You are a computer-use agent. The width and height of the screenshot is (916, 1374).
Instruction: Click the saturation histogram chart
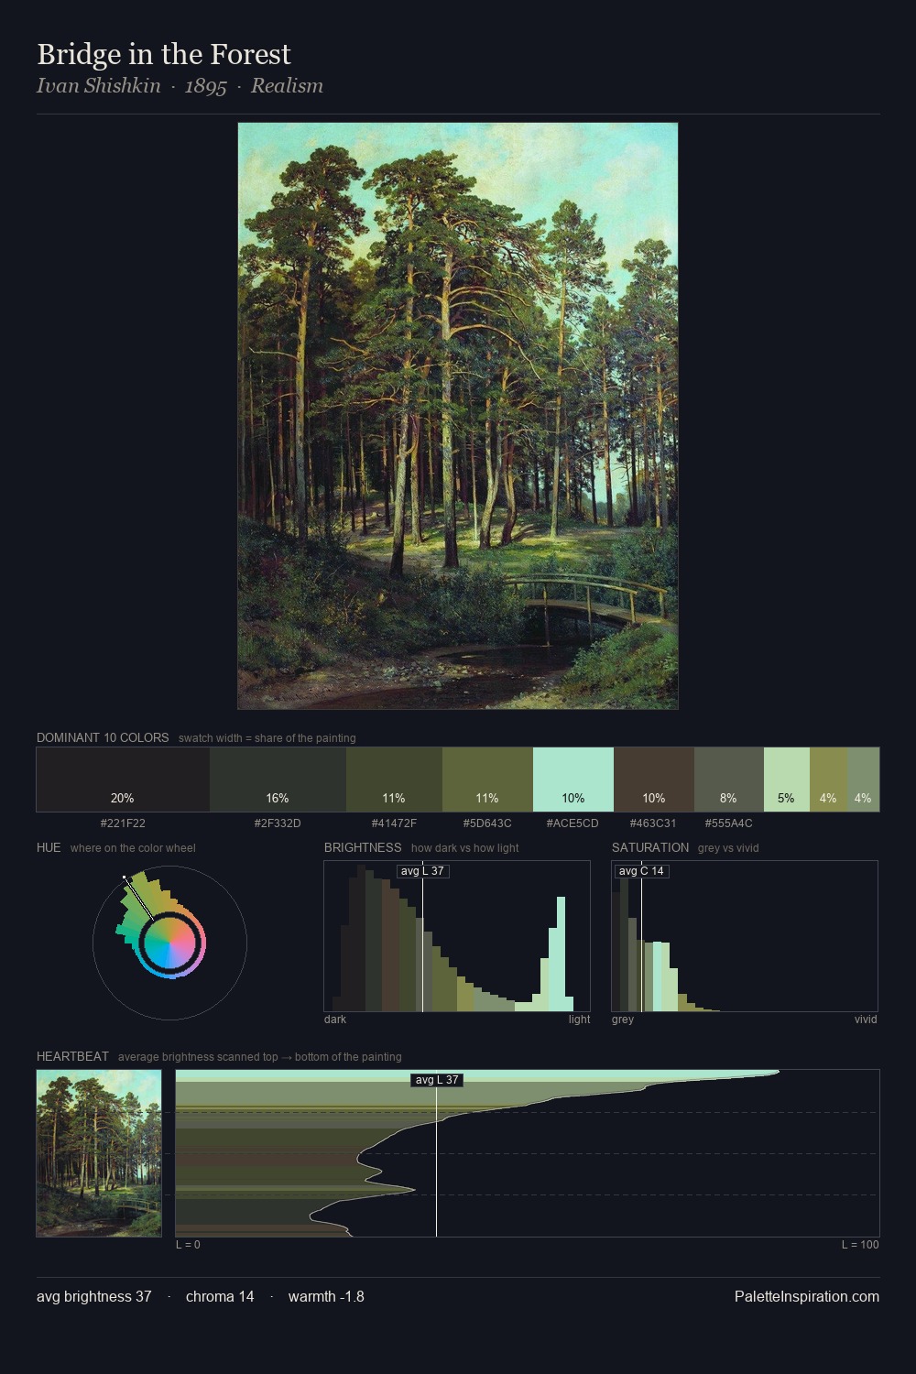click(745, 936)
